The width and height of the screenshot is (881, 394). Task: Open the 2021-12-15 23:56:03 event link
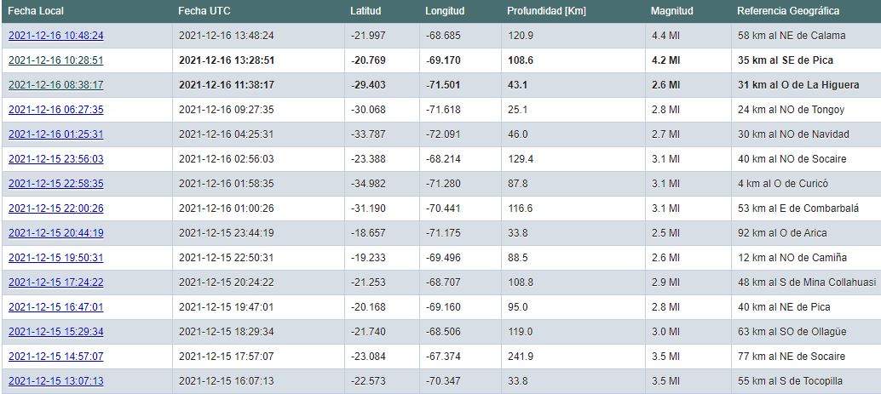[x=55, y=159]
